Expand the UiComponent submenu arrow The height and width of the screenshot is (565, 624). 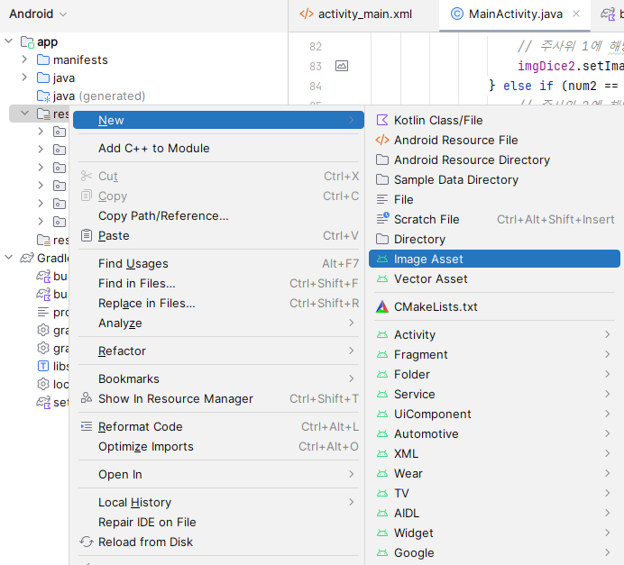click(607, 414)
